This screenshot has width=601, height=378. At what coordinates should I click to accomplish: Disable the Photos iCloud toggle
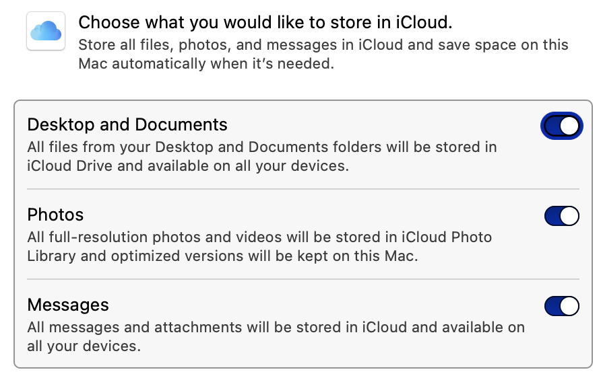561,216
